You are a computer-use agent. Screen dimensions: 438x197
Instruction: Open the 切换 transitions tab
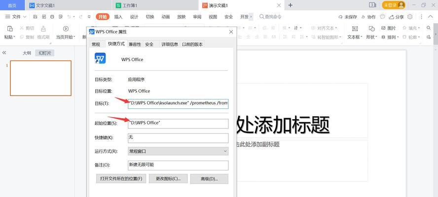150,17
